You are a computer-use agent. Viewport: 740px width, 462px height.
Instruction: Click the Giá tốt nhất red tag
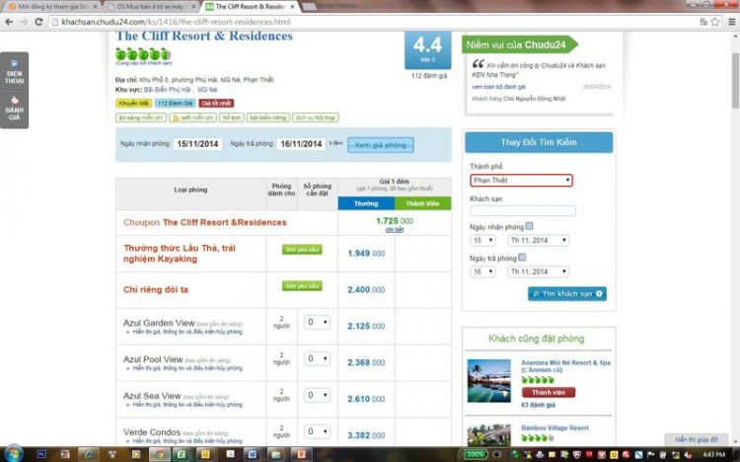216,103
